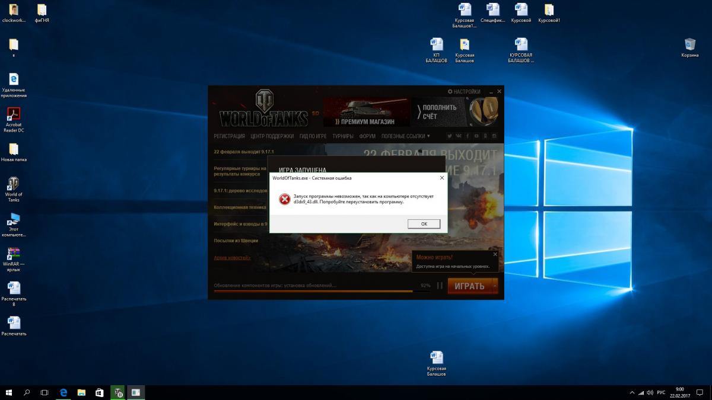712x400 pixels.
Task: Select the Acrobat Reader DC desktop icon
Action: click(14, 120)
